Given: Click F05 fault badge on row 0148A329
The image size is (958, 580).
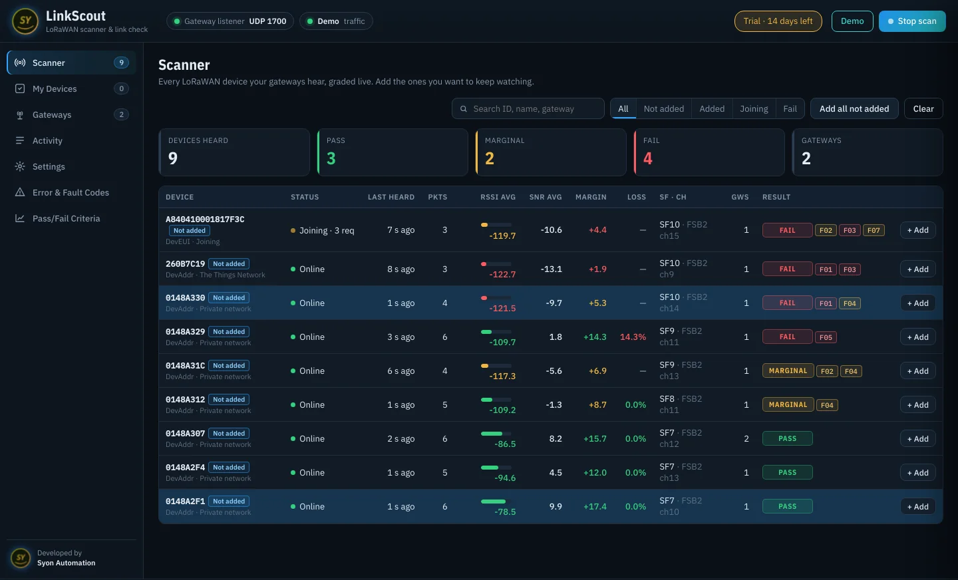Looking at the screenshot, I should click(826, 337).
